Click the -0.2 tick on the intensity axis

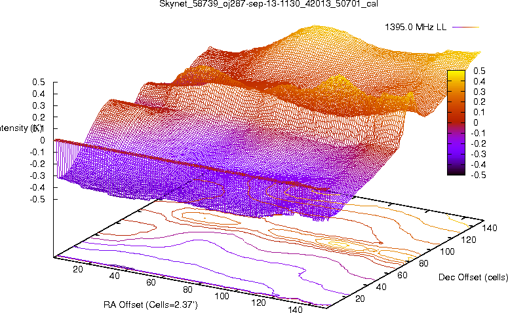[37, 164]
